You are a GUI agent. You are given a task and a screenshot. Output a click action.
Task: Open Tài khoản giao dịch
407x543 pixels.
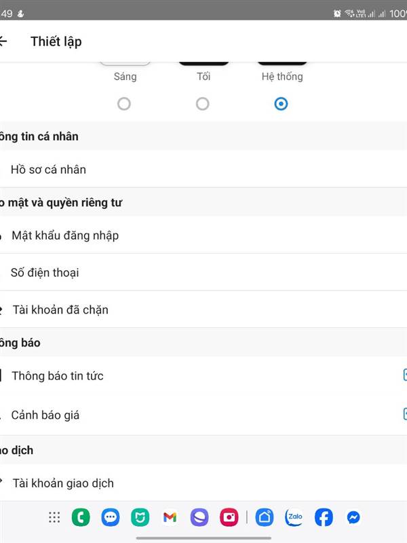pos(203,483)
